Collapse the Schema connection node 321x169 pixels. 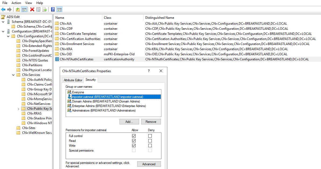pos(3,22)
